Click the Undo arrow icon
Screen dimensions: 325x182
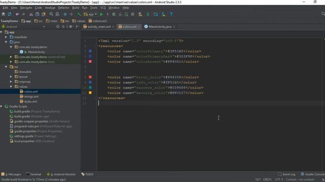point(17,14)
